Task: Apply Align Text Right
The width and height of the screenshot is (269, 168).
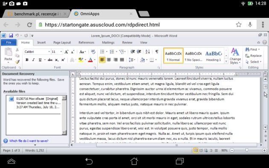Action: (x=115, y=60)
